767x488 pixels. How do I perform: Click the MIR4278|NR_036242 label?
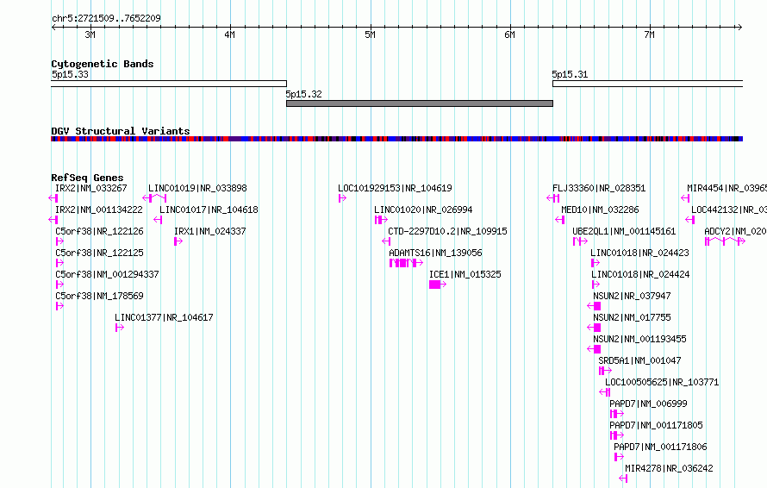click(x=669, y=468)
